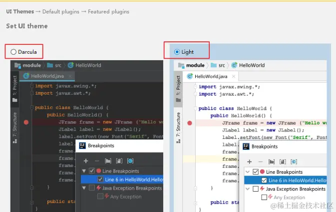
Task: Collapse Line Breakpoints node in Light preview
Action: point(248,172)
